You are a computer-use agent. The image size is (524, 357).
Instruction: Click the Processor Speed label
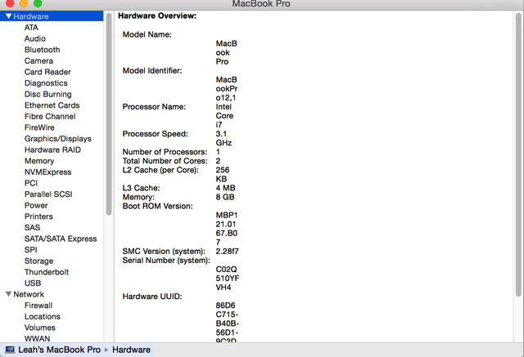point(155,134)
